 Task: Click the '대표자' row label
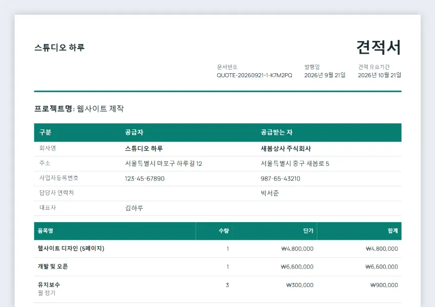pos(48,208)
